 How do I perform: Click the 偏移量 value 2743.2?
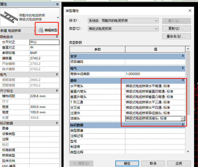click(x=44, y=58)
